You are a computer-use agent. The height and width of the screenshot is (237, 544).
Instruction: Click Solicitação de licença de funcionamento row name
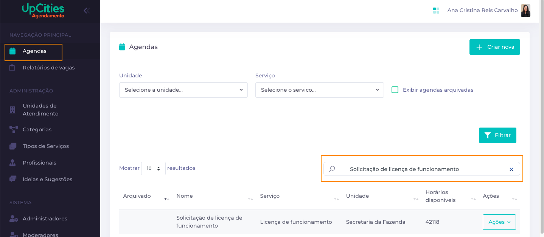pyautogui.click(x=209, y=222)
